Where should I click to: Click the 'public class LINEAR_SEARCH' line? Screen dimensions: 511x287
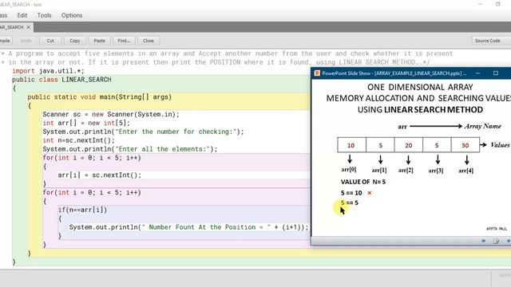coord(61,80)
